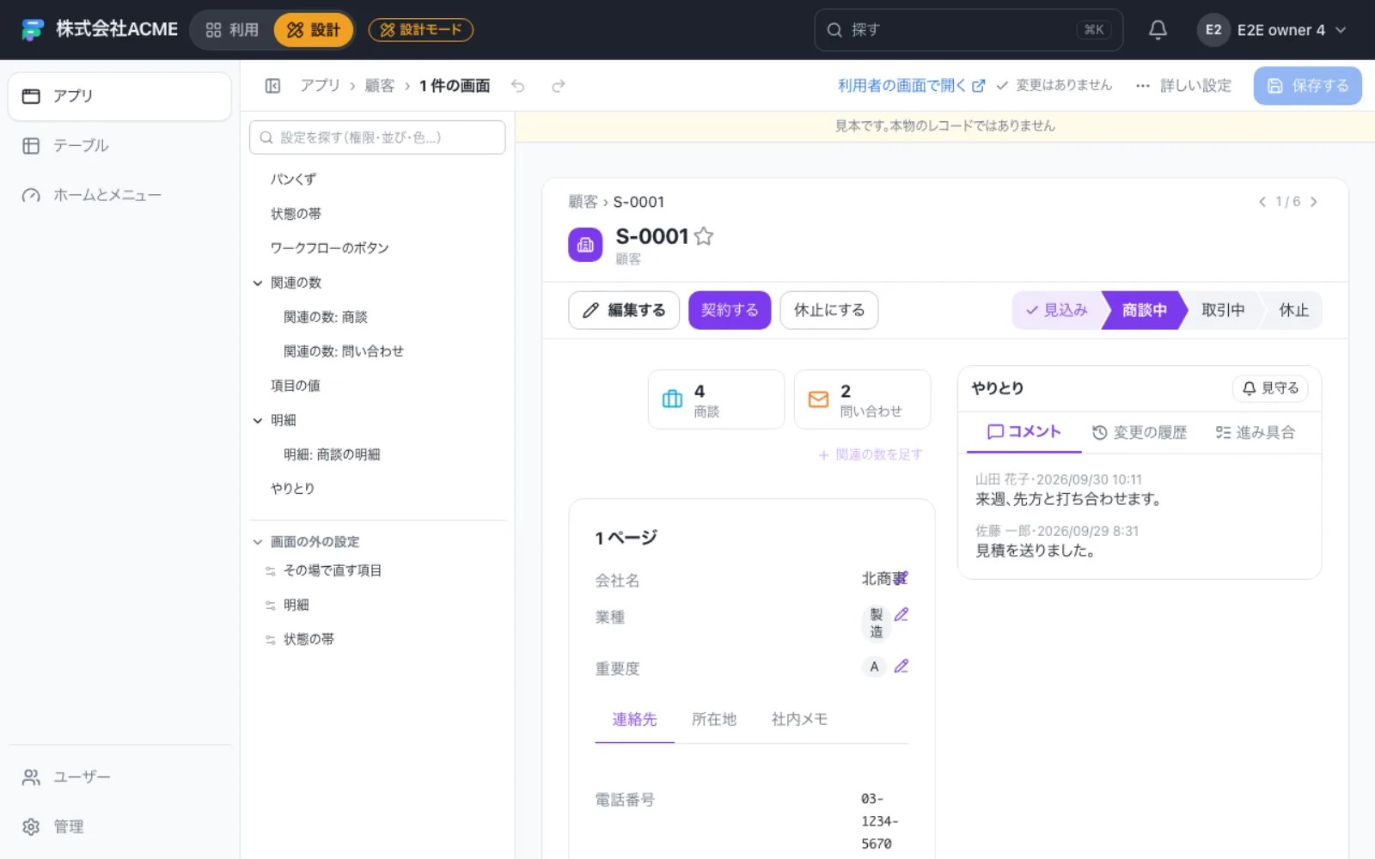The image size is (1375, 859).
Task: Switch to the 社内メモ tab
Action: tap(799, 720)
